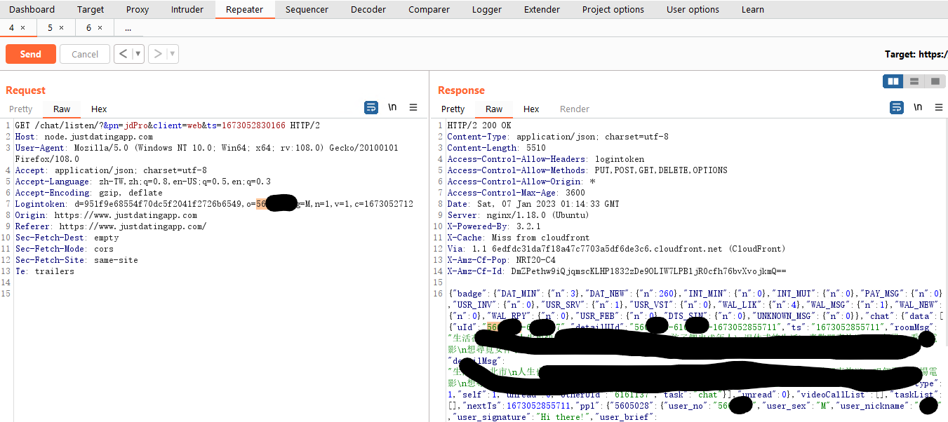Screen dimensions: 948x422
Task: Click HTTP/2 200 OK status line
Action: (479, 125)
